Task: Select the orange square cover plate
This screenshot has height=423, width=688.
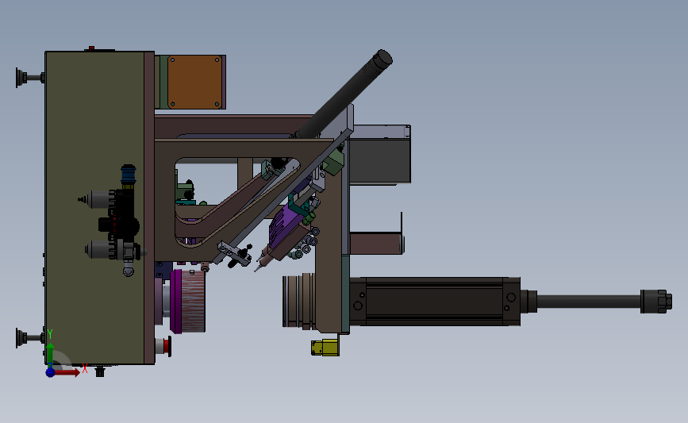Action: (x=194, y=82)
